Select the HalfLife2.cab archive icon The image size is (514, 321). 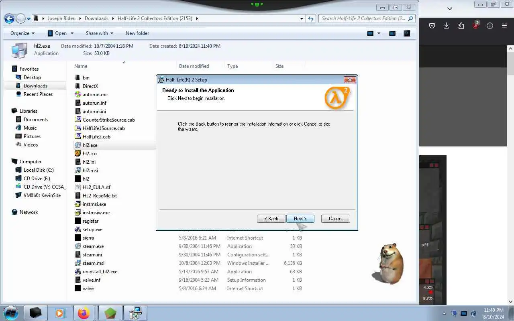pos(78,136)
